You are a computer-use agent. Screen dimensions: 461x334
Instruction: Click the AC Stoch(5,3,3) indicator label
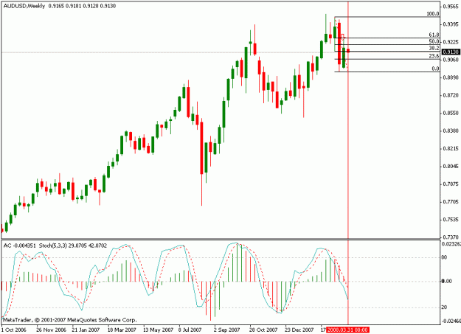pyautogui.click(x=55, y=246)
